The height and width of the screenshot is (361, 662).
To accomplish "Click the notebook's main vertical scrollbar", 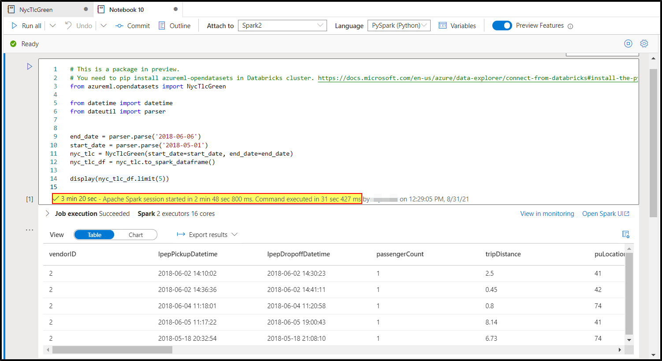I will coord(654,143).
